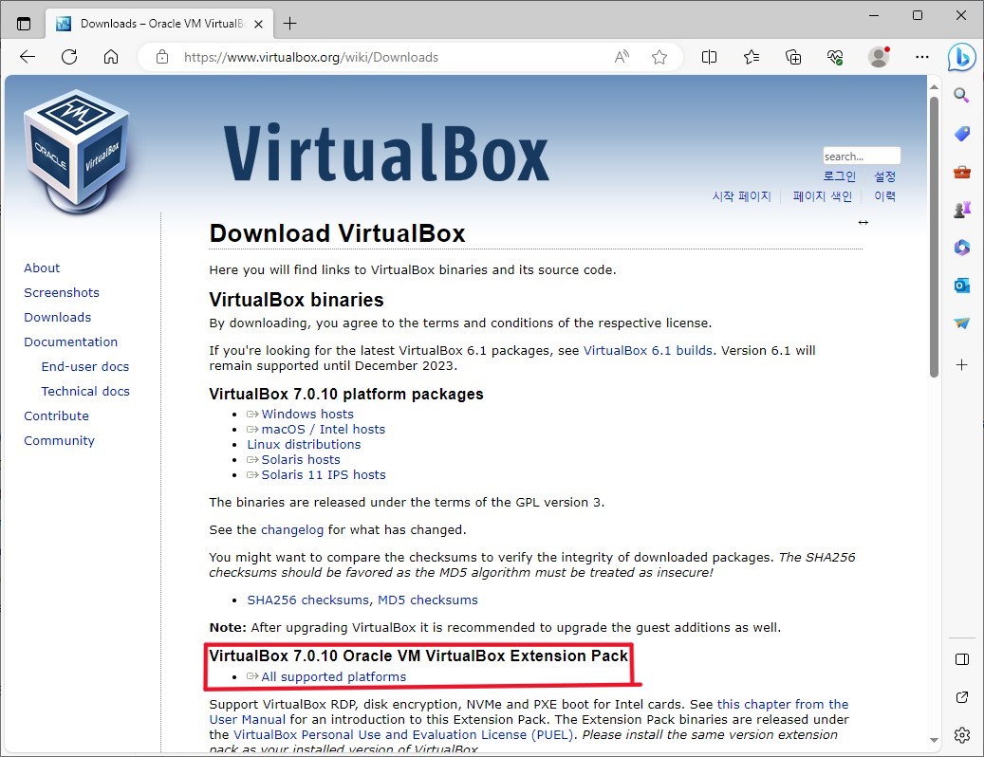Open a new tab with plus button
This screenshot has width=984, height=757.
click(x=290, y=24)
